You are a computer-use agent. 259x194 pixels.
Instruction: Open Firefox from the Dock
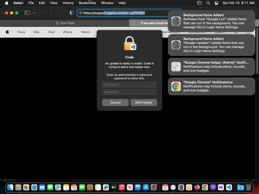pyautogui.click(x=197, y=187)
